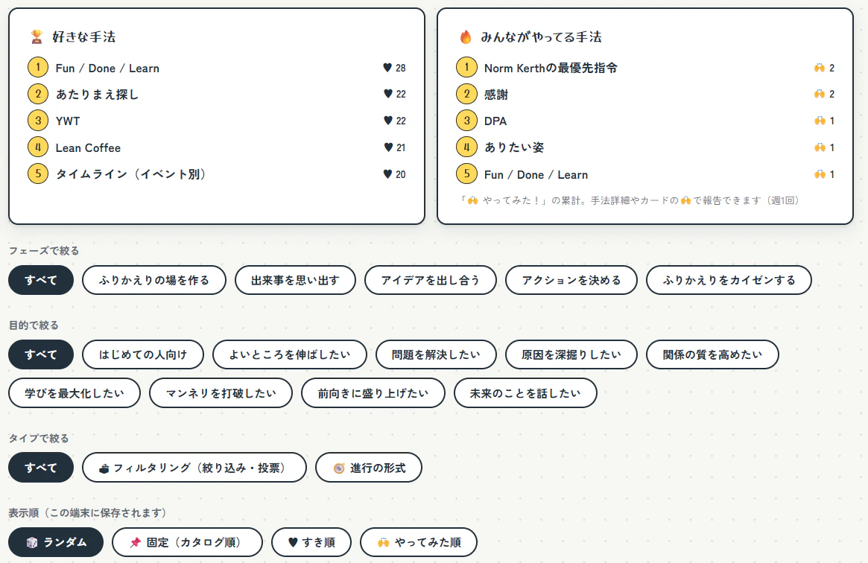Filter by phase ふりかえりの場を作る
This screenshot has height=563, width=868.
(154, 280)
